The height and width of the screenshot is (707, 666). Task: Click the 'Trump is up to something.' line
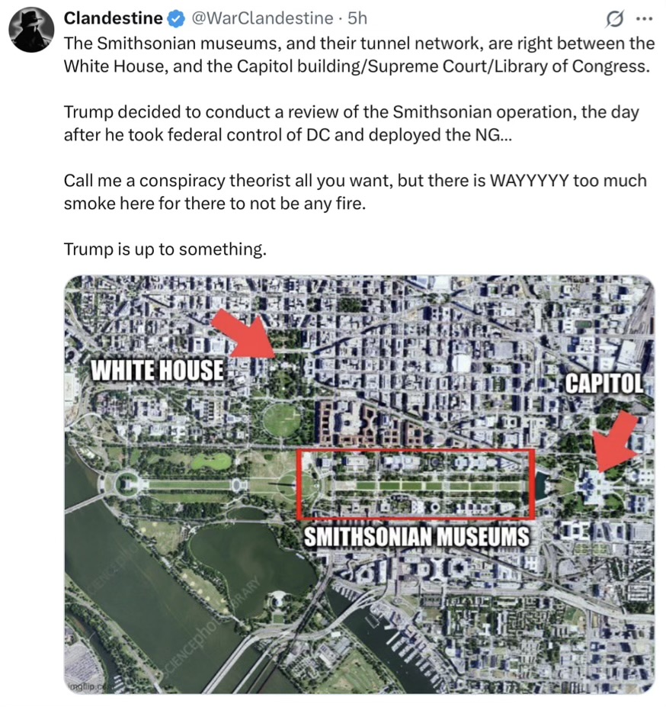[x=165, y=249]
